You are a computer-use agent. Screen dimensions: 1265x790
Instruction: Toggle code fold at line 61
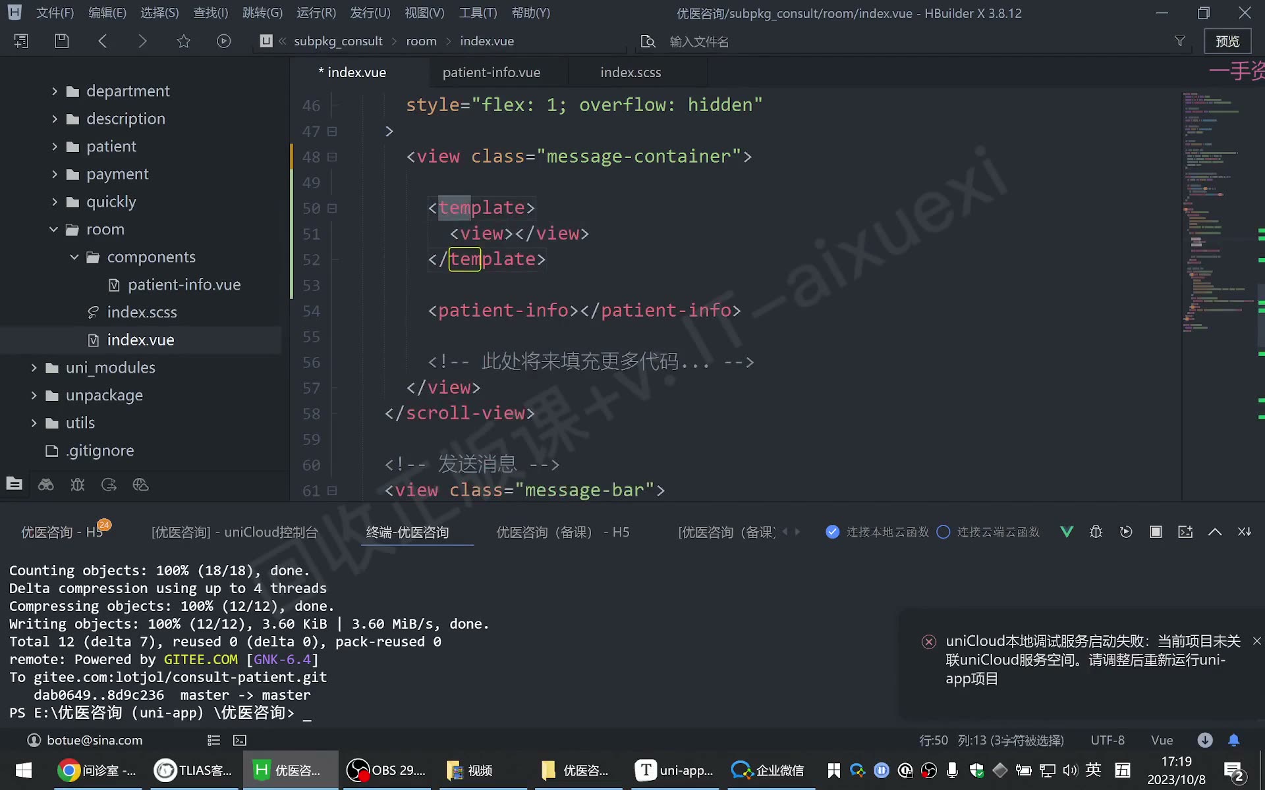coord(332,490)
